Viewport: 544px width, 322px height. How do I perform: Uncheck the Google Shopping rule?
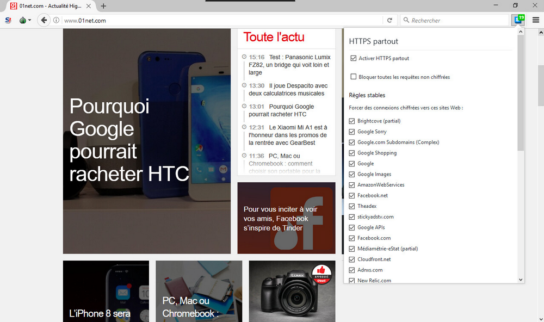point(352,153)
